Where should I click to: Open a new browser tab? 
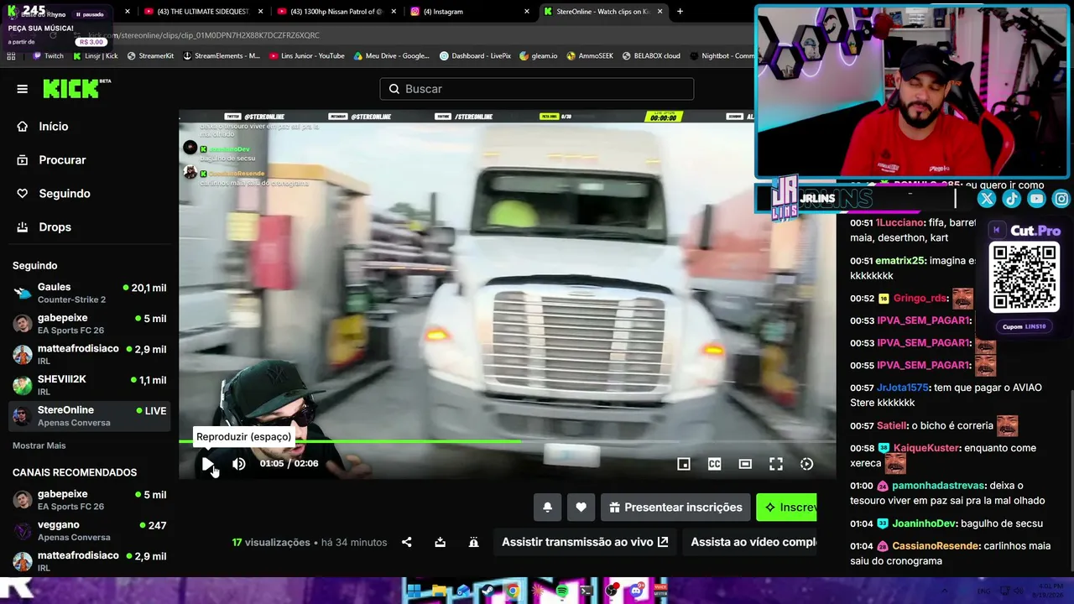(680, 12)
